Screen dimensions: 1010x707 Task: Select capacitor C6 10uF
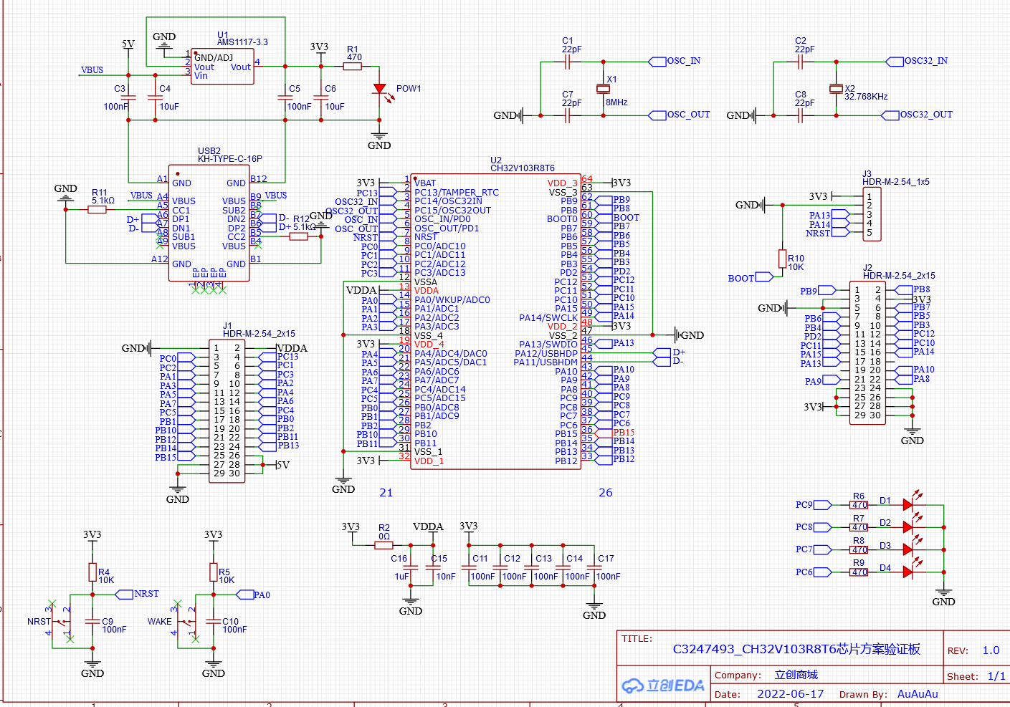(x=321, y=97)
